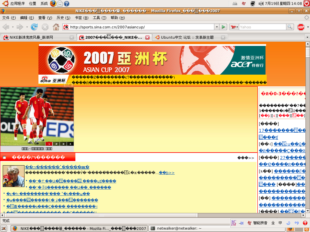Image resolution: width=310 pixels, height=232 pixels.
Task: Close the Ubuntu中文论坛 tab
Action: pos(223,37)
